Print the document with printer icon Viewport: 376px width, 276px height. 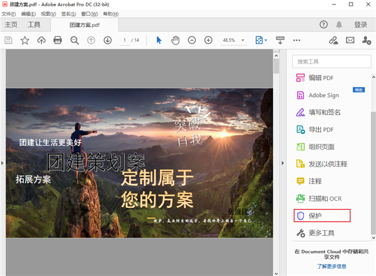[x=58, y=40]
